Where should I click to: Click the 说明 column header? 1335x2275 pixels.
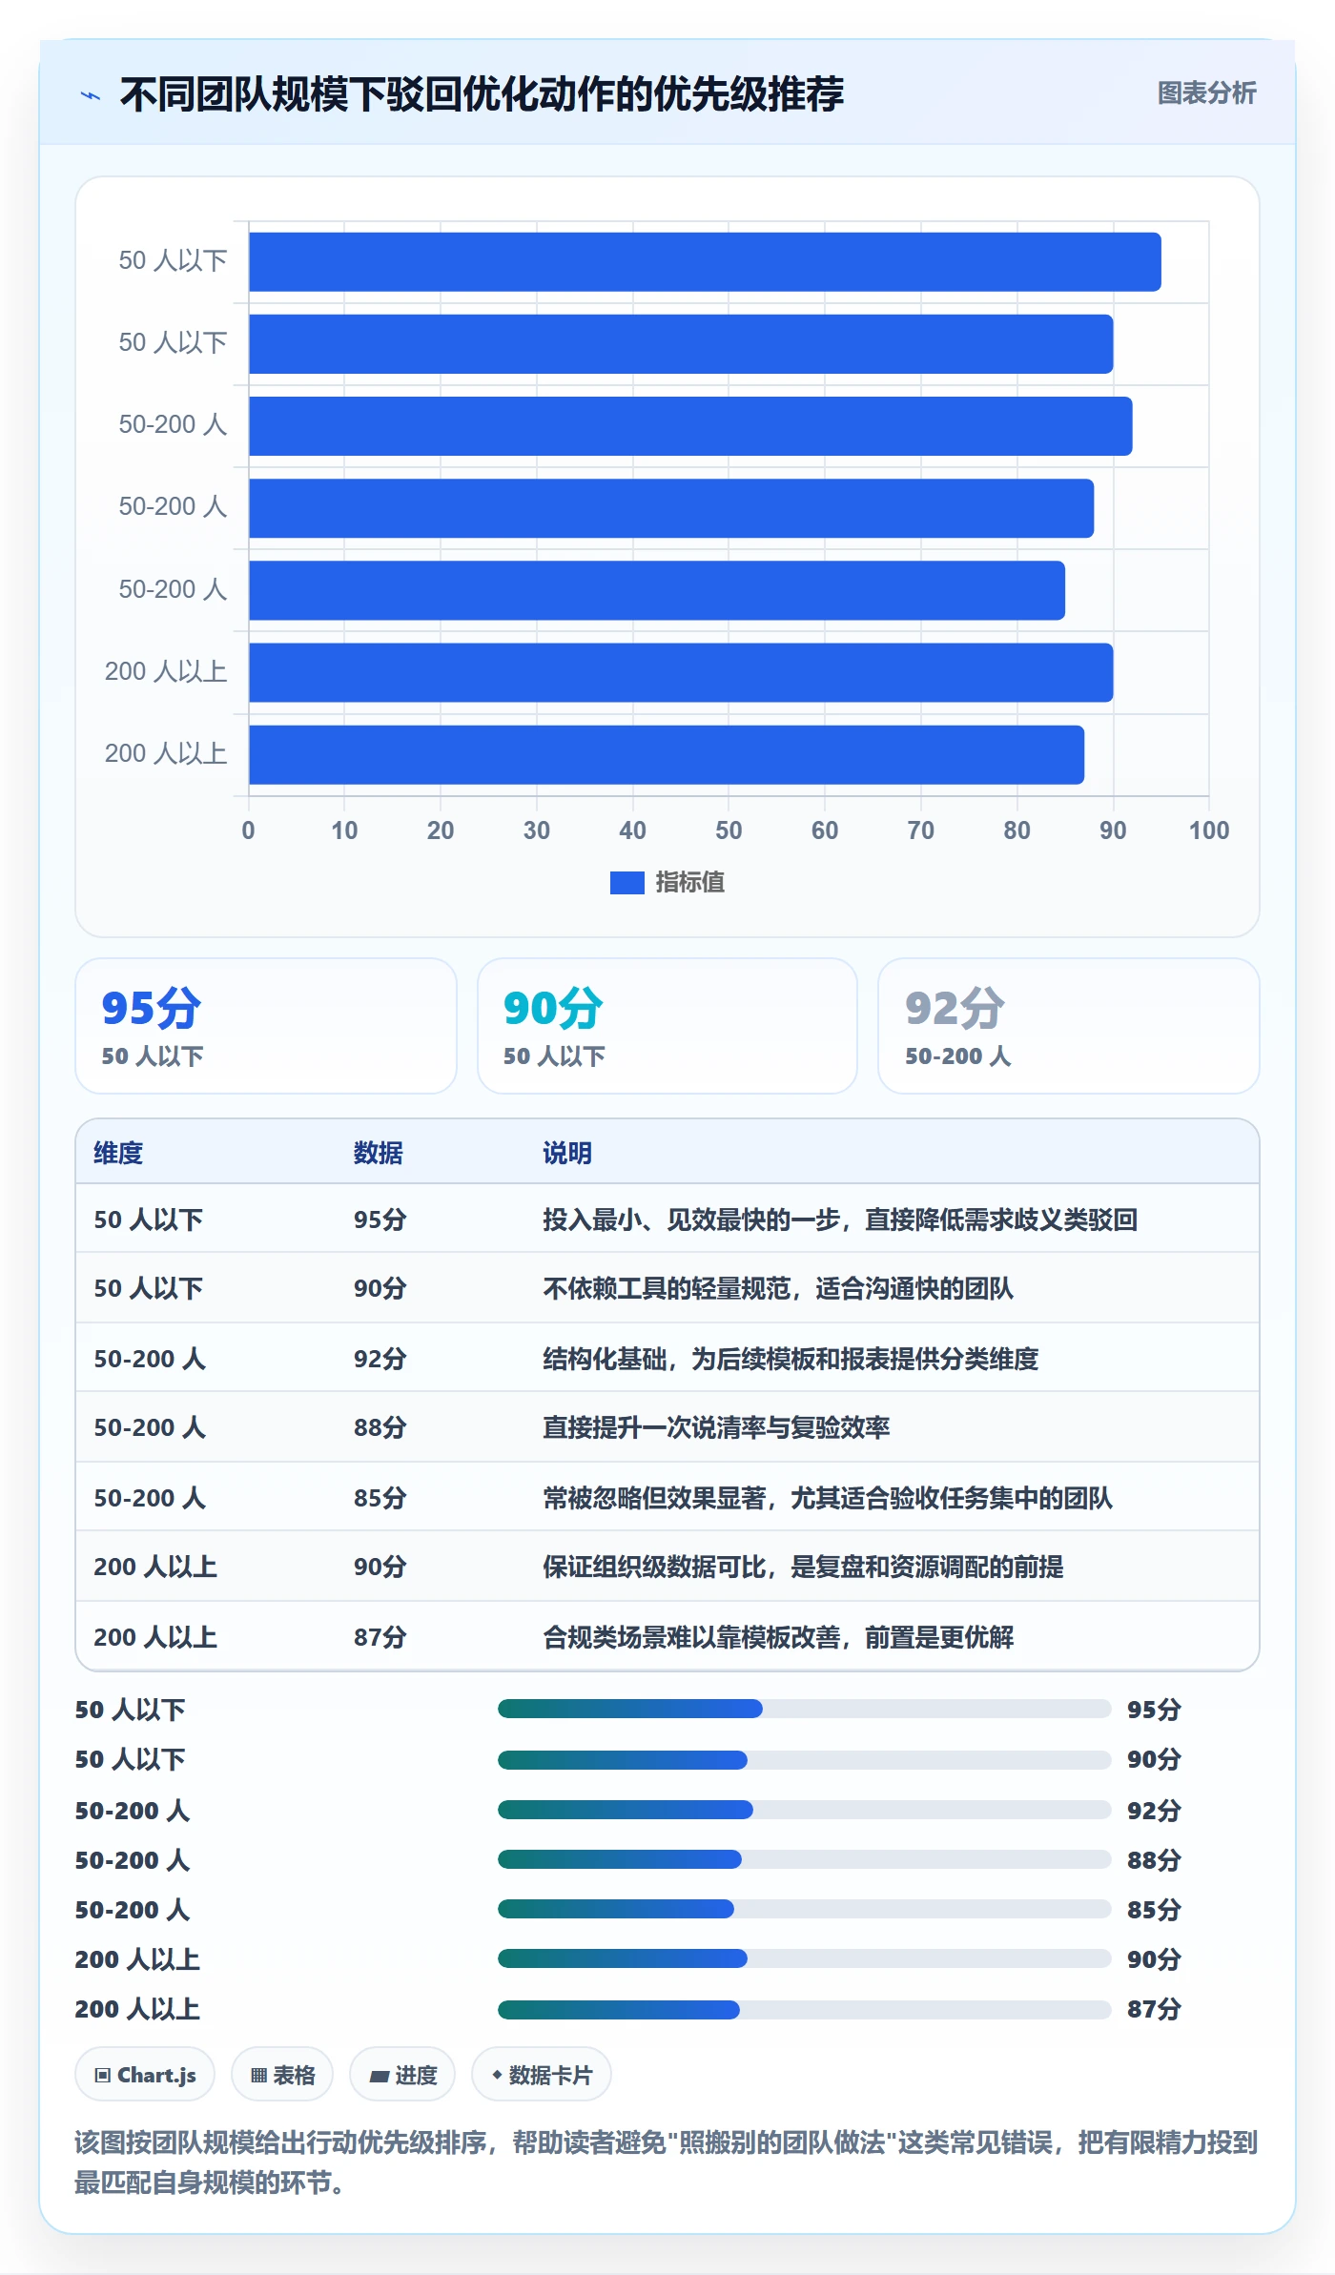[567, 1153]
